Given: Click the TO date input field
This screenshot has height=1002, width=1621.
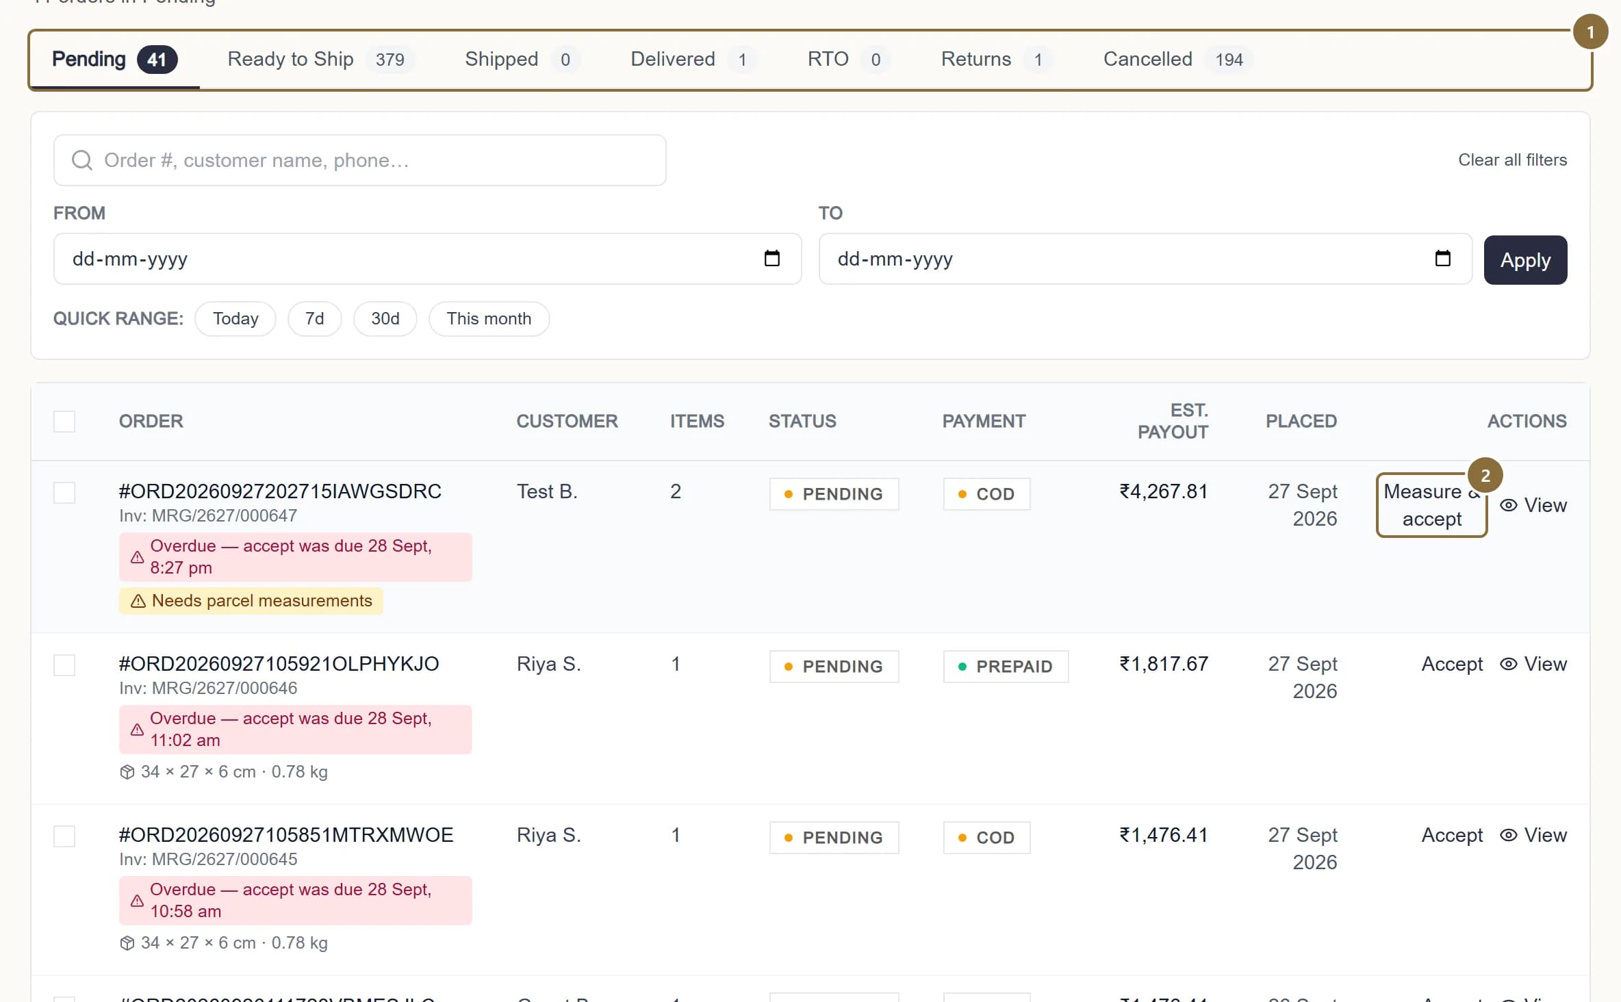Looking at the screenshot, I should tap(1145, 259).
